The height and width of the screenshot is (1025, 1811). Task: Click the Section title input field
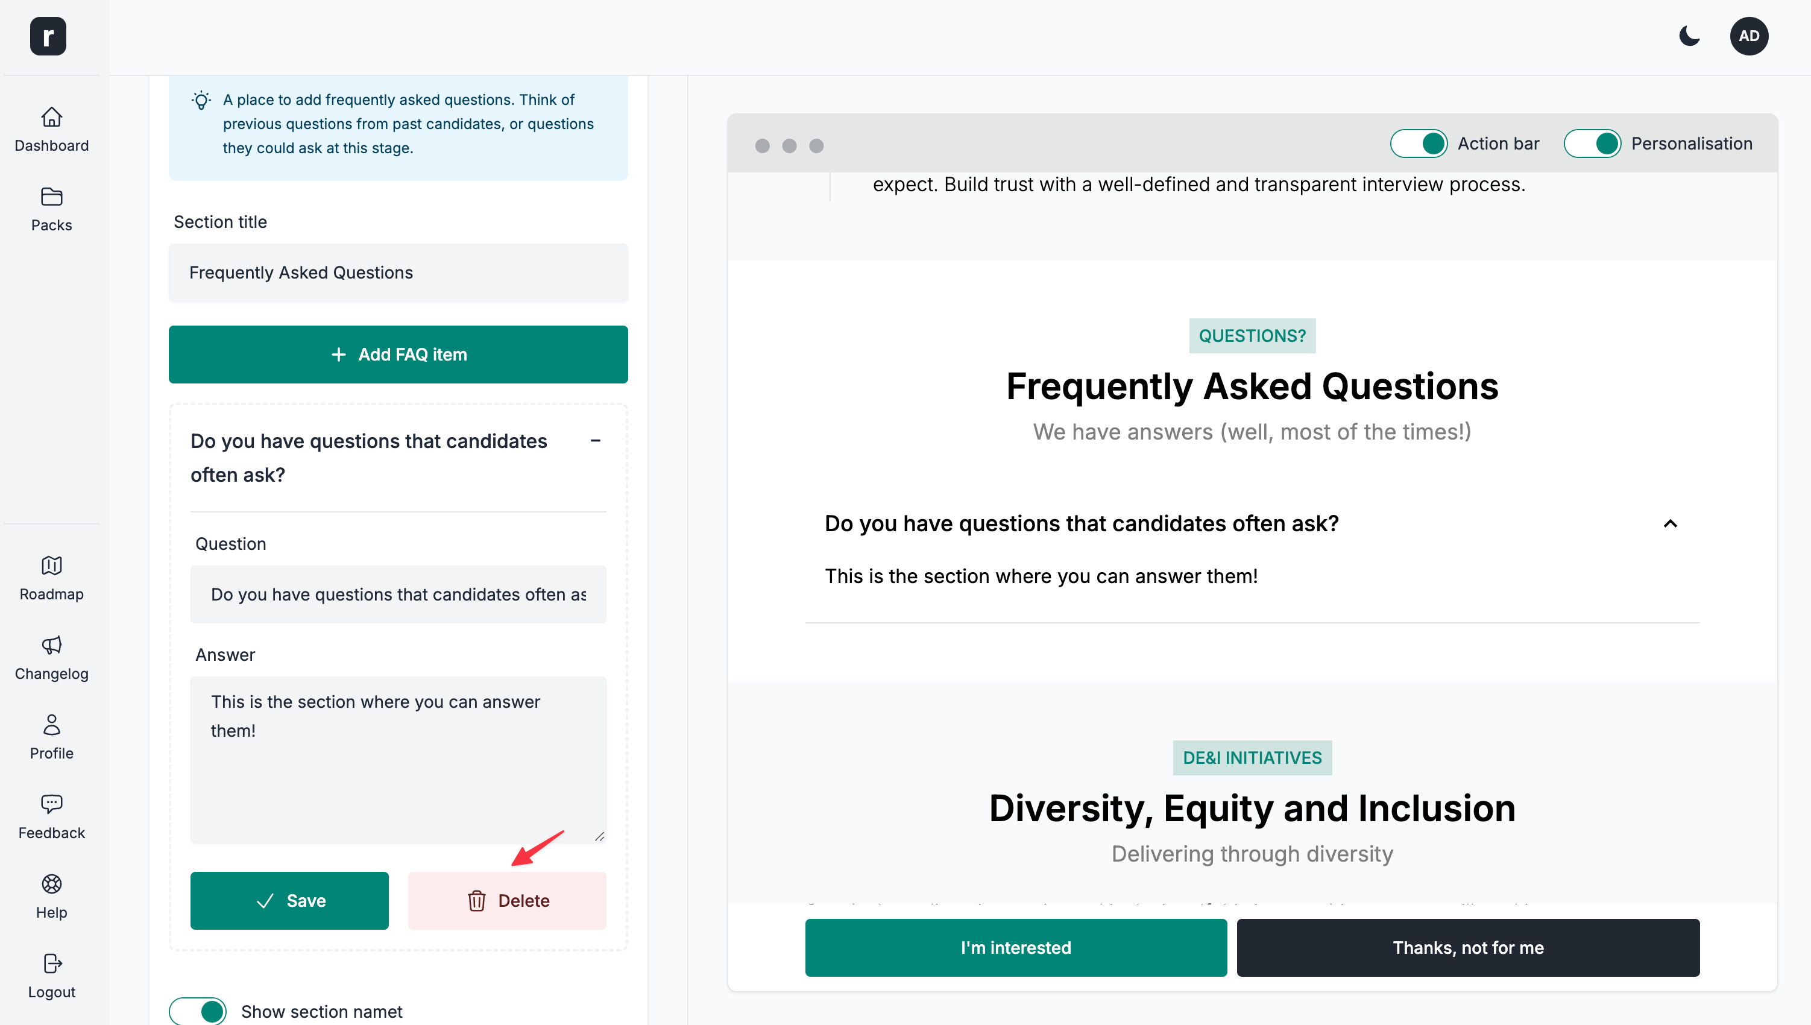coord(398,273)
